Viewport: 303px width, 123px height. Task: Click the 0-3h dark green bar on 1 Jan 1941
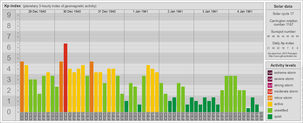126,106
